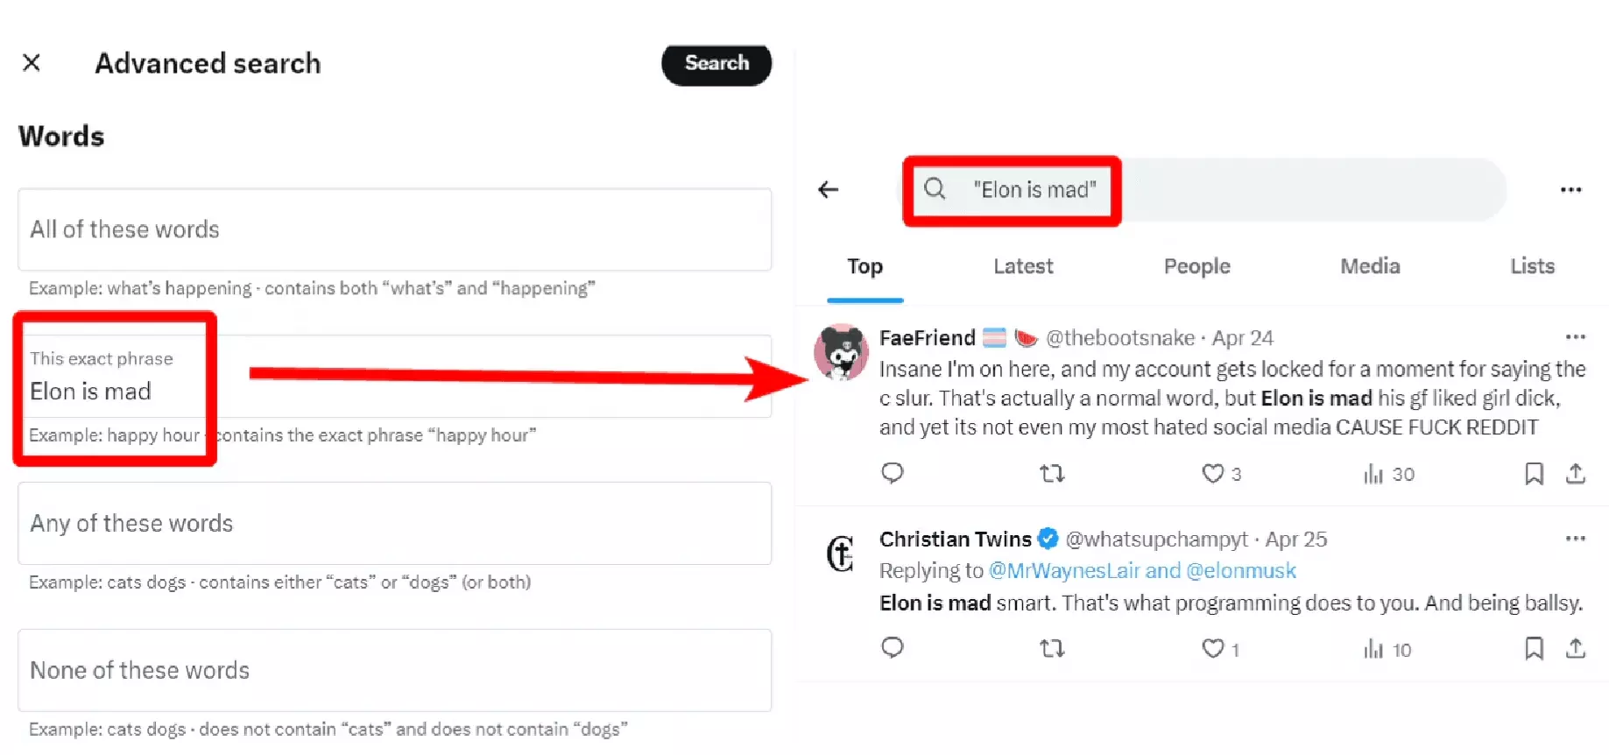Click the back arrow next to the search bar
Image resolution: width=1609 pixels, height=755 pixels.
(x=828, y=190)
